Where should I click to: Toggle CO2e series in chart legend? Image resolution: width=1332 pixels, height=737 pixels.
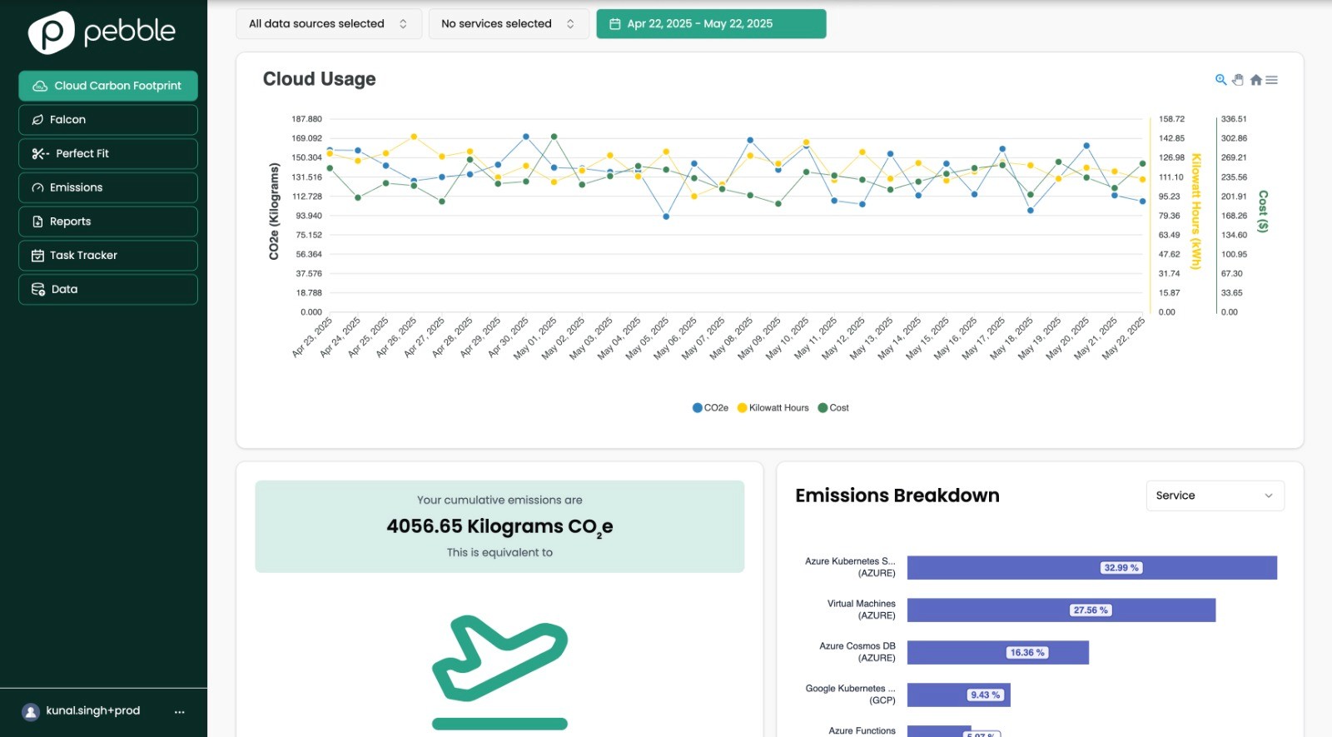(710, 408)
